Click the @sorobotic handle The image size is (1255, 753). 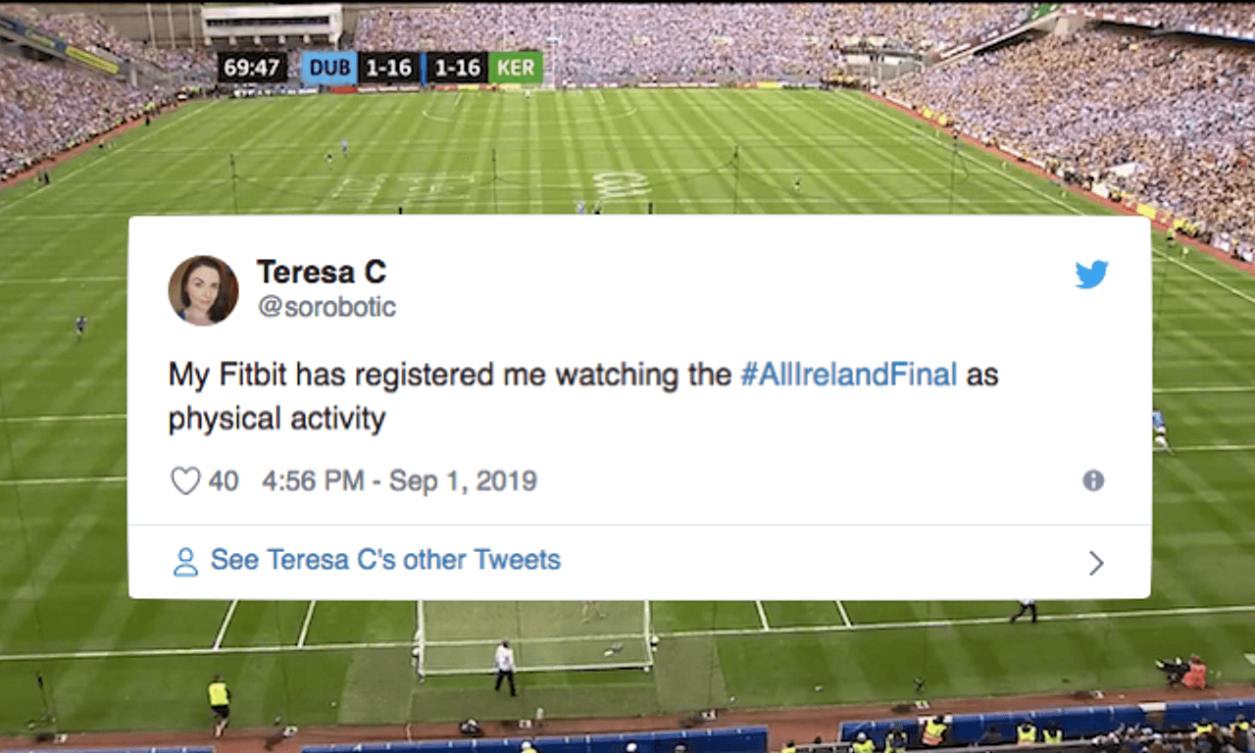point(326,307)
